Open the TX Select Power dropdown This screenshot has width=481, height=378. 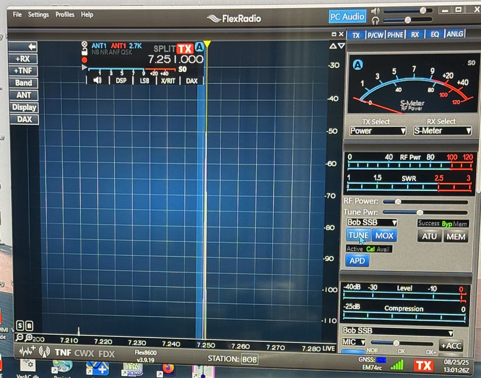tap(378, 131)
